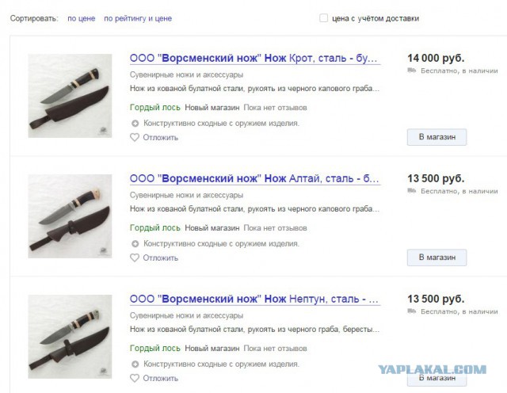Click В магазин button for Нож Алтай

coord(436,258)
